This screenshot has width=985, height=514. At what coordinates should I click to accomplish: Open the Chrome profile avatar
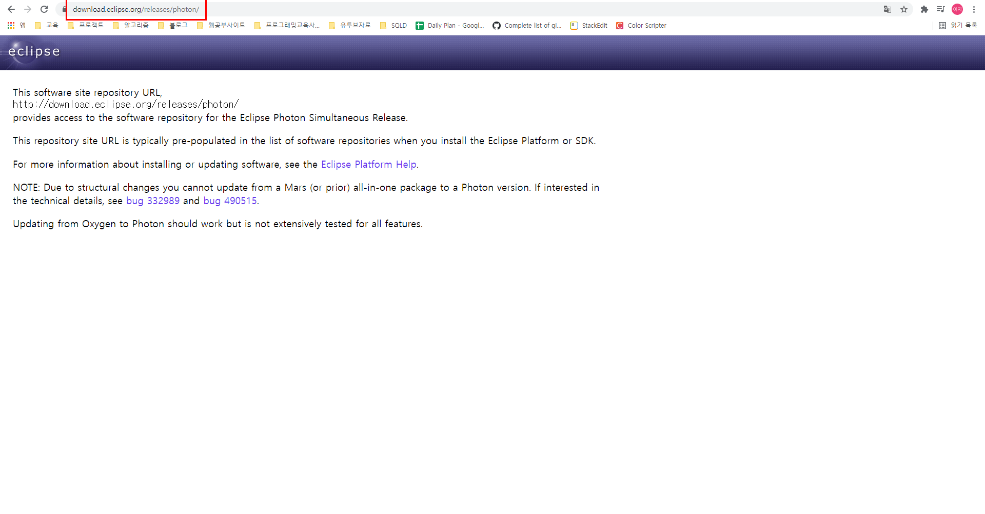tap(957, 9)
